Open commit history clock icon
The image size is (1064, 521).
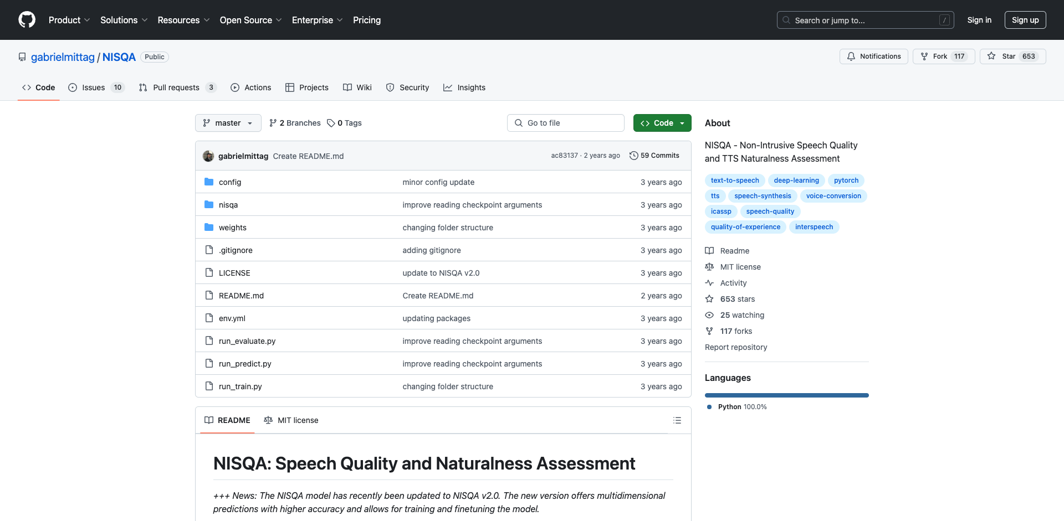[x=634, y=156]
